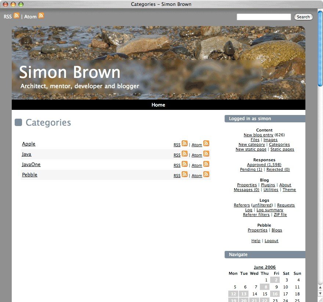The image size is (323, 302).
Task: Open the Pebble category link
Action: (x=30, y=175)
